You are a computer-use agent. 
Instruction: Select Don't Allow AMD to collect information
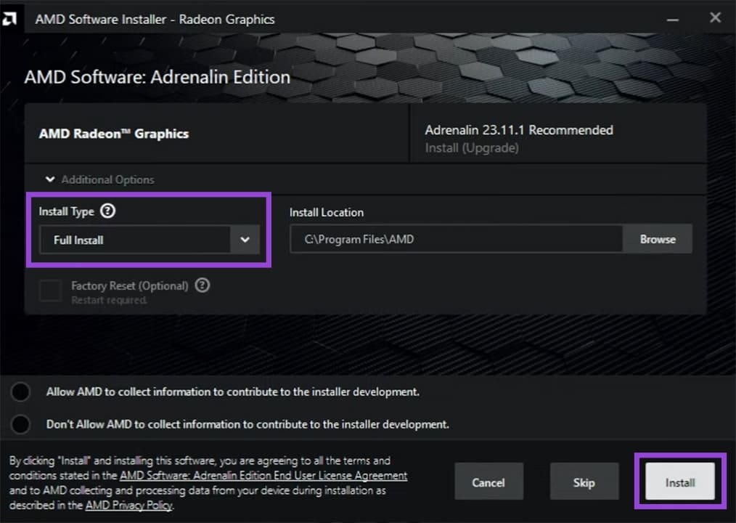pyautogui.click(x=20, y=424)
